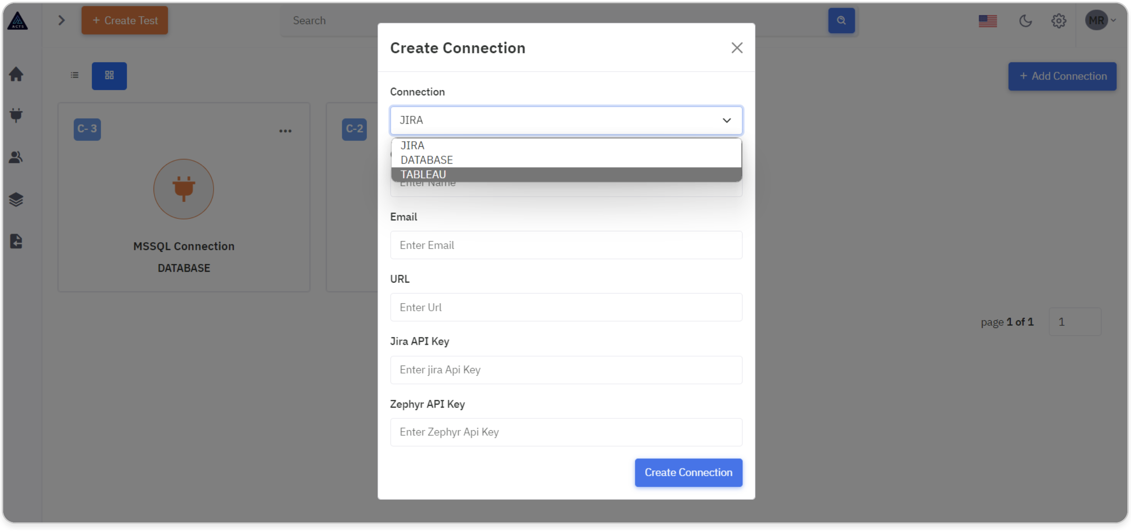Click the Jira API Key field
This screenshot has height=532, width=1131.
click(x=566, y=370)
